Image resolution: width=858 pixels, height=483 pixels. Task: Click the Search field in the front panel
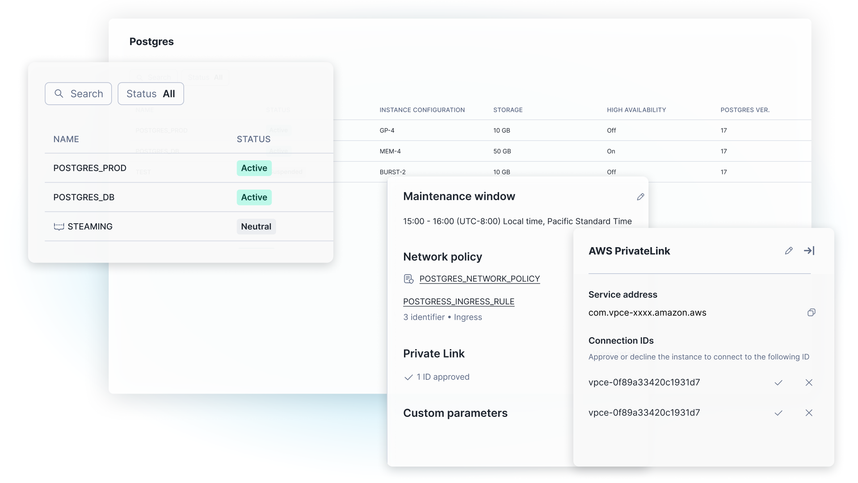78,94
